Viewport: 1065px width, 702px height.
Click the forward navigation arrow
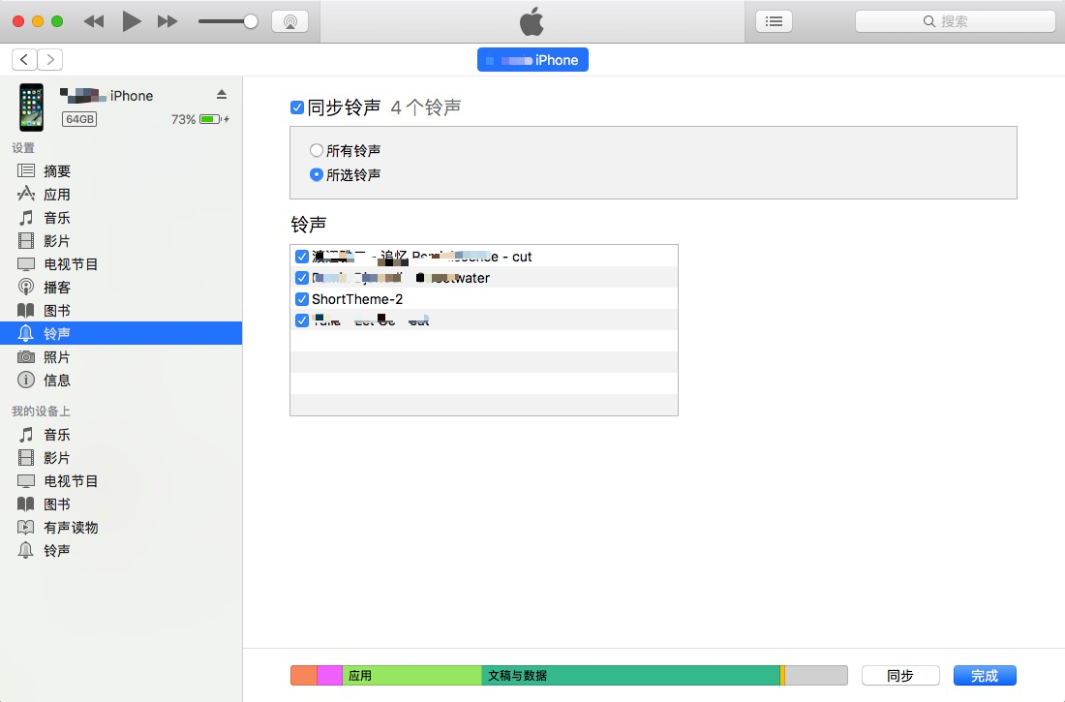coord(49,59)
